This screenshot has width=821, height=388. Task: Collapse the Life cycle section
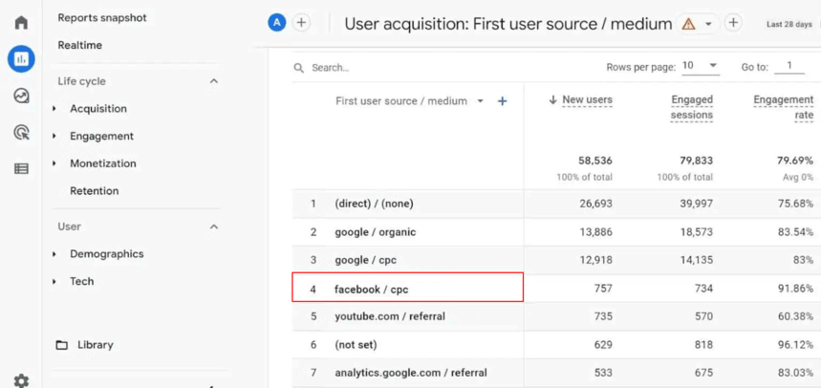[213, 81]
